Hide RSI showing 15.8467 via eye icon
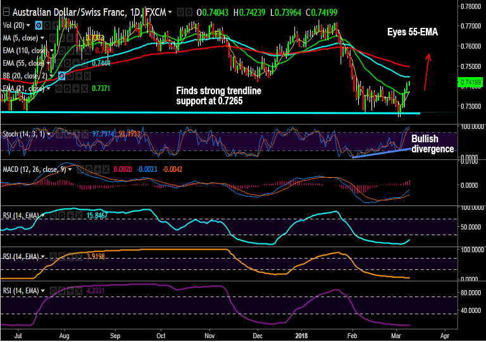This screenshot has width=486, height=342. (x=53, y=216)
